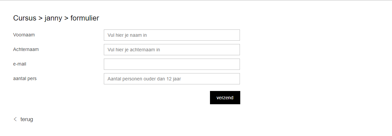
Task: Submit the form with verzend button
Action: point(225,98)
